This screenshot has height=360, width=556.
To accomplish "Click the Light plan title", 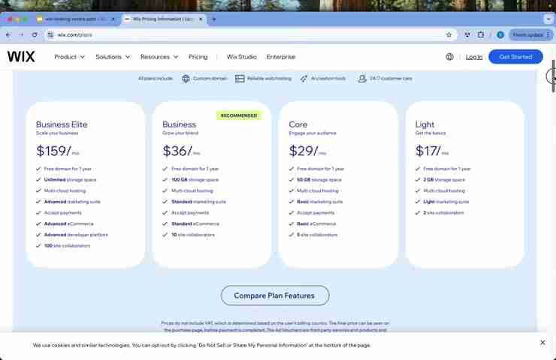I will (x=425, y=124).
